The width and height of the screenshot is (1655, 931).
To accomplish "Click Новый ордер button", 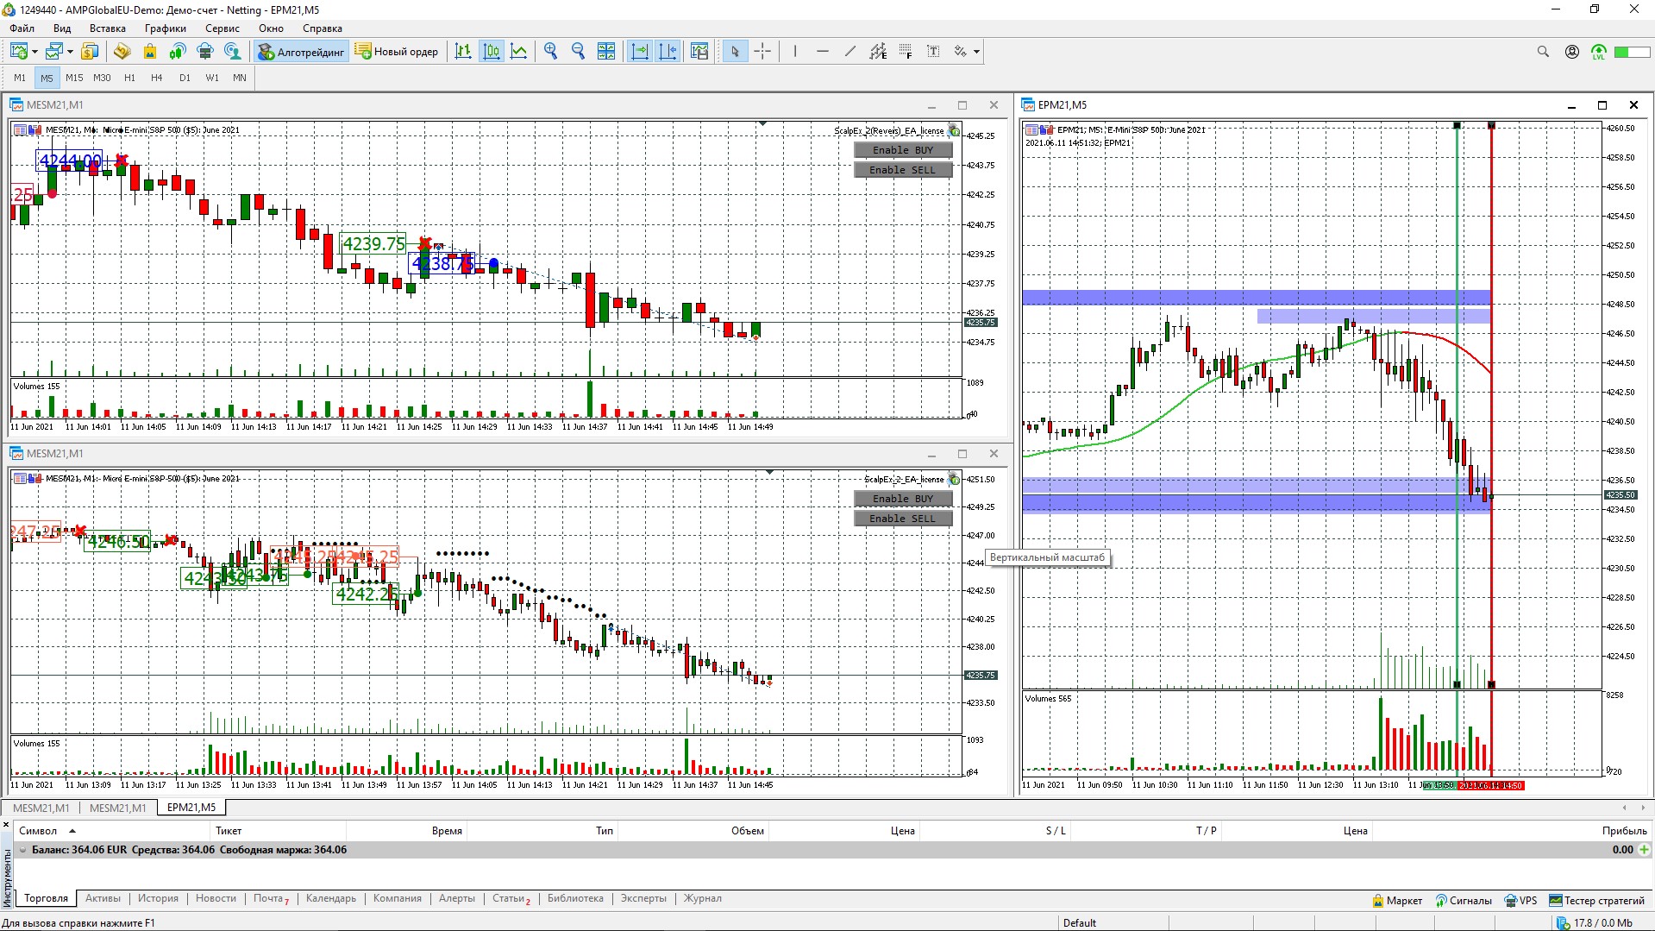I will (x=397, y=52).
